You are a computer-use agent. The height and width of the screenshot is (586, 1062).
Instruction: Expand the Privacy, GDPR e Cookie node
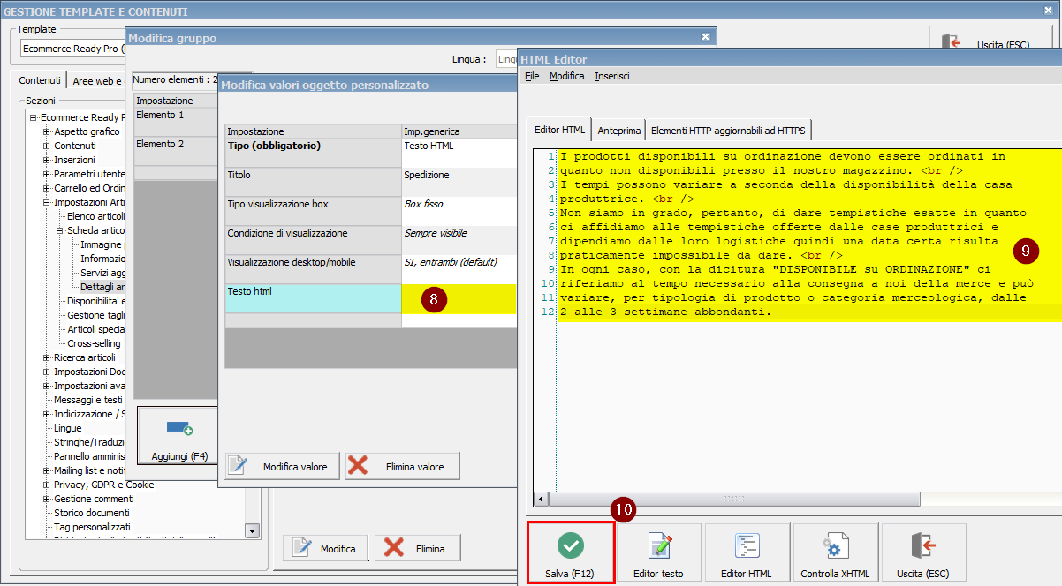click(x=46, y=485)
